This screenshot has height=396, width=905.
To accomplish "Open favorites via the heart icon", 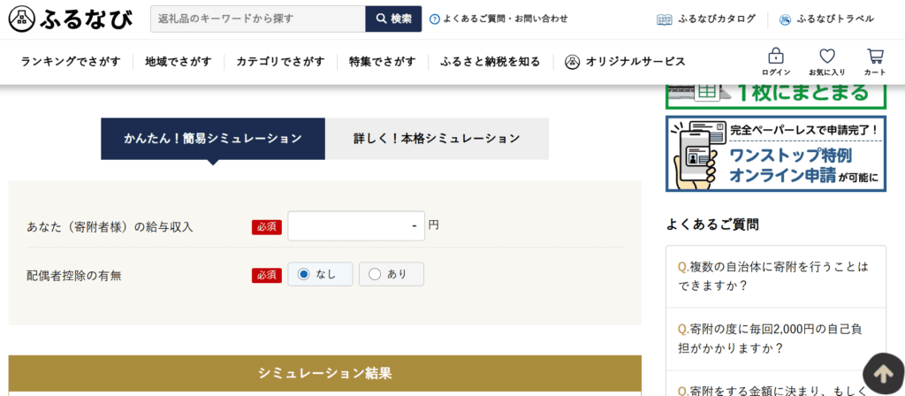I will 826,56.
